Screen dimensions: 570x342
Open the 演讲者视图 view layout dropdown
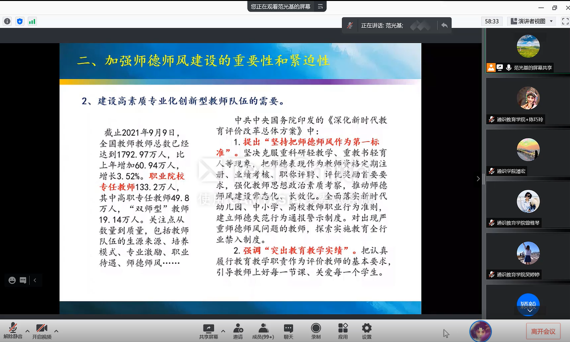click(532, 21)
